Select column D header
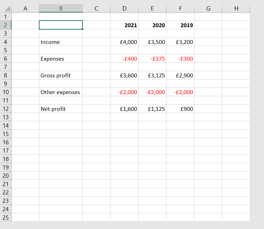 124,8
